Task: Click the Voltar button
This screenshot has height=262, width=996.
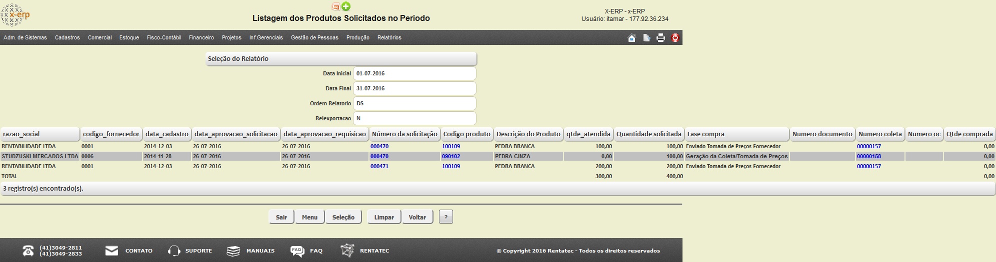Action: pyautogui.click(x=417, y=217)
